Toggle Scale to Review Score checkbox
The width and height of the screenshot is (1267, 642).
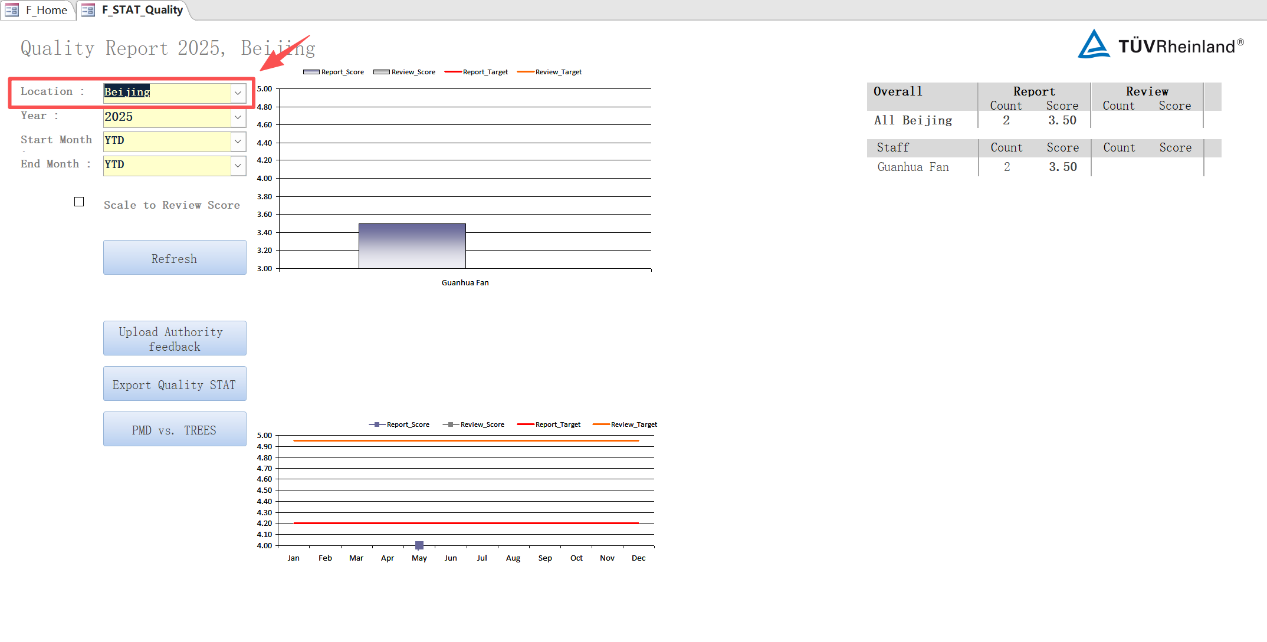point(79,202)
